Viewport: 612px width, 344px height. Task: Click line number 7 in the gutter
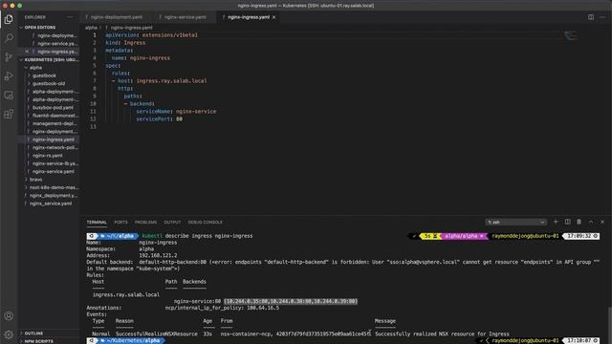[95, 80]
